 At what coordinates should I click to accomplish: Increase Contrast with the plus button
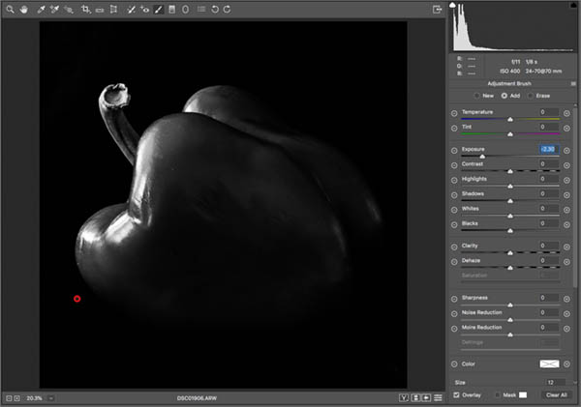pos(567,165)
